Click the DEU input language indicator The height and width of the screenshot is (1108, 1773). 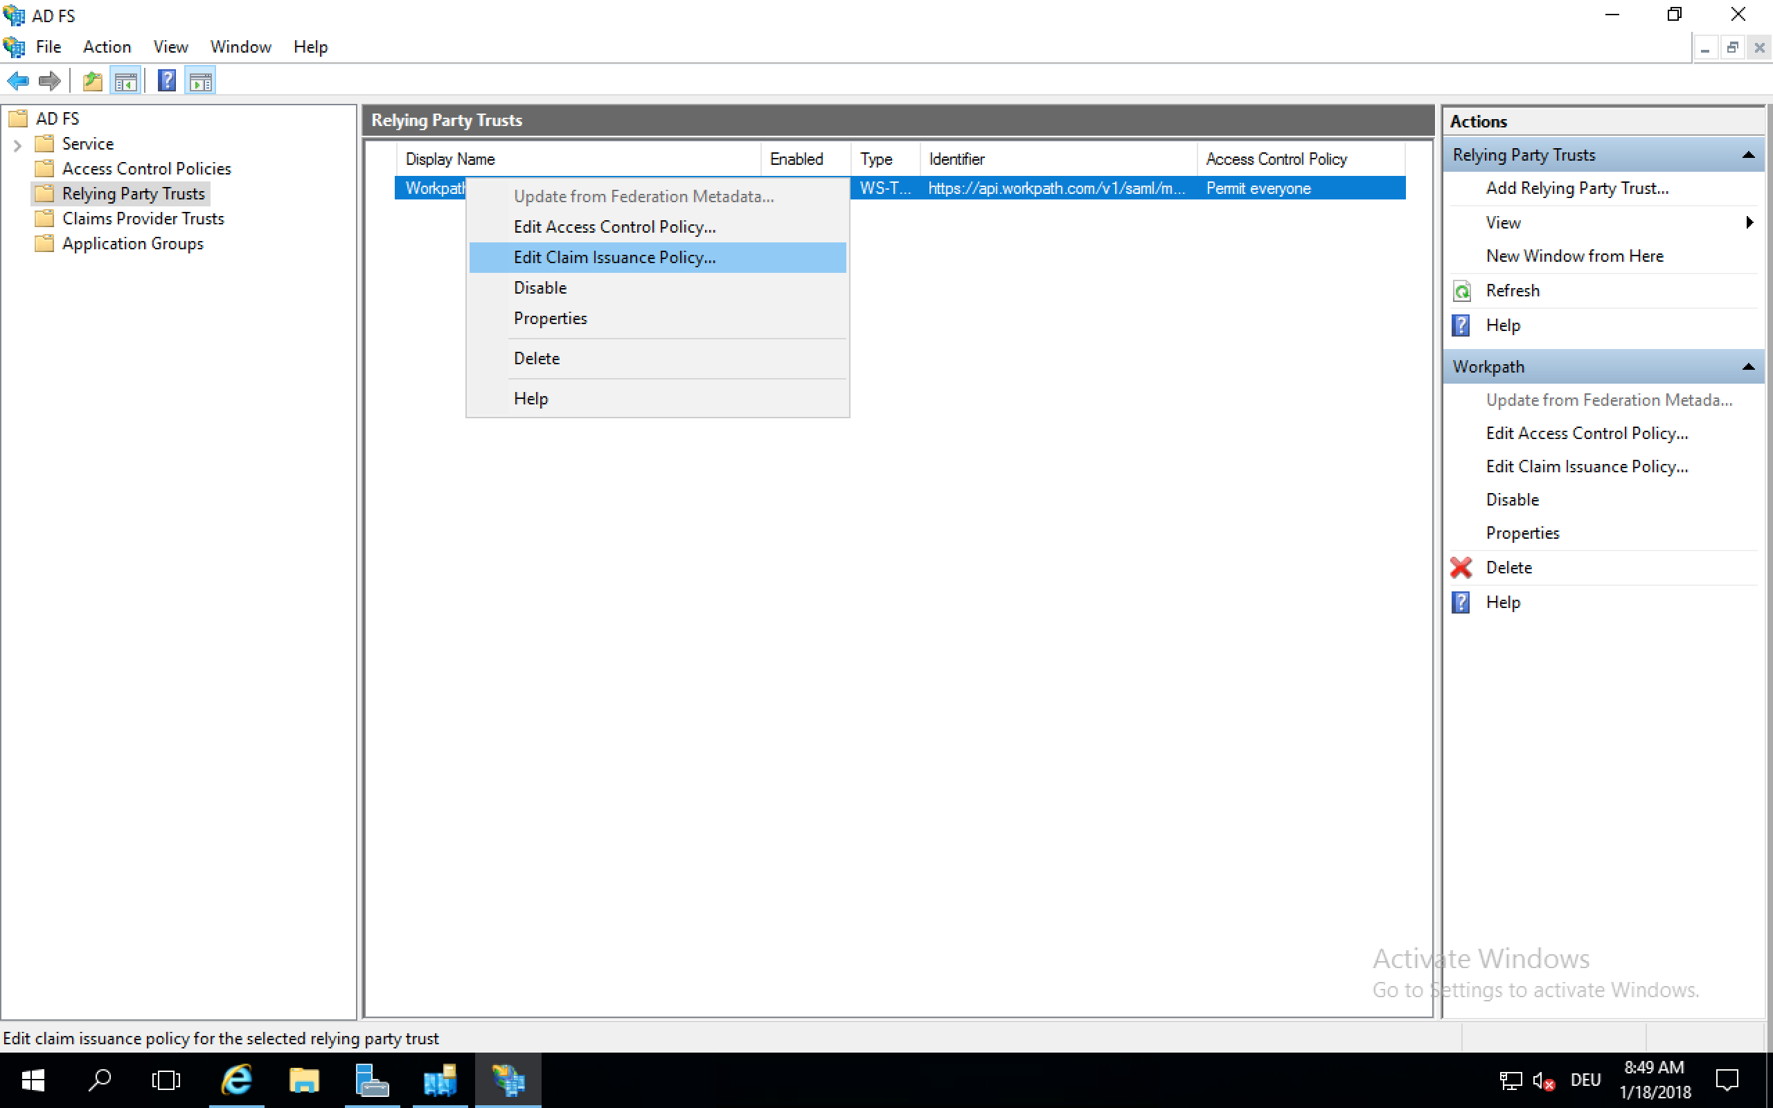pyautogui.click(x=1585, y=1081)
